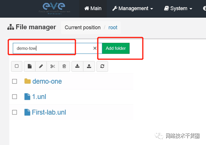Viewport: 206px width, 145px height.
Task: Click the scissors move-to icon
Action: click(x=53, y=66)
